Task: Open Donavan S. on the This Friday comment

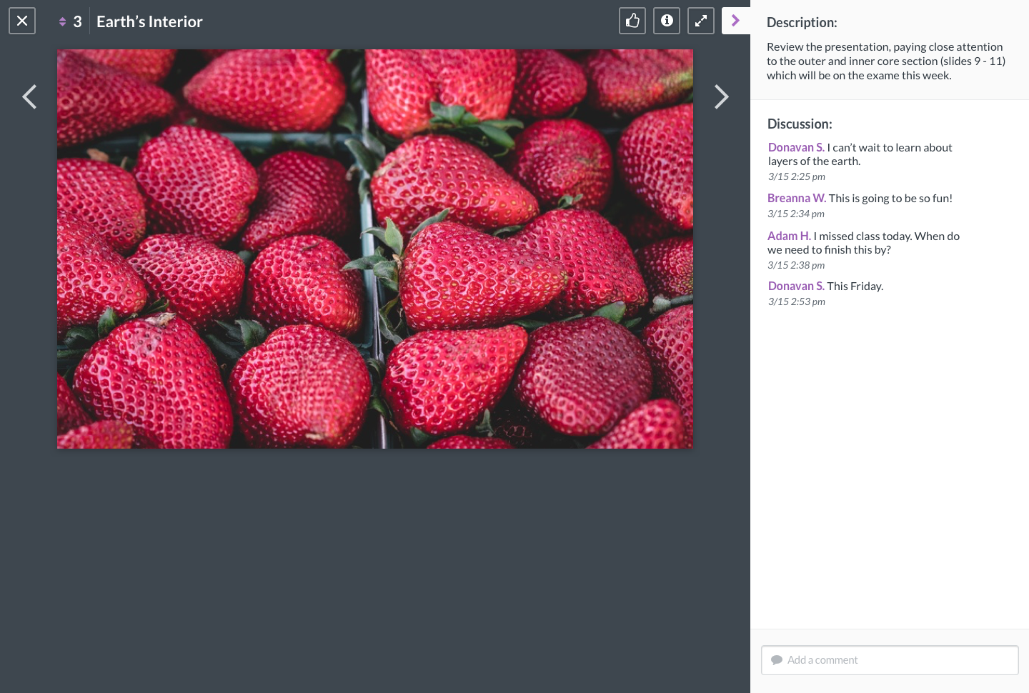Action: 796,286
